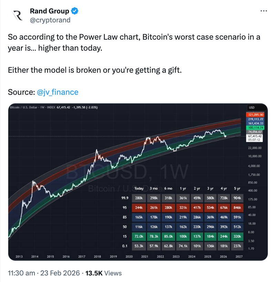Image resolution: width=275 pixels, height=282 pixels.
Task: Click the 2027 year label on axis
Action: pos(239,256)
